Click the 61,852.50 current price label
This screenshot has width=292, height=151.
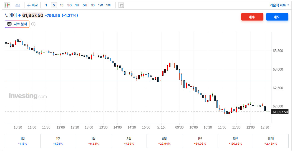pyautogui.click(x=280, y=112)
